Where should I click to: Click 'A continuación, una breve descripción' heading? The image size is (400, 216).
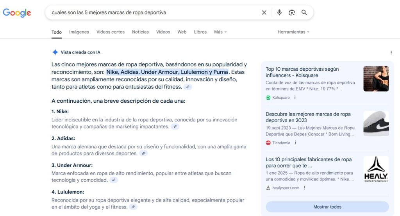click(118, 101)
